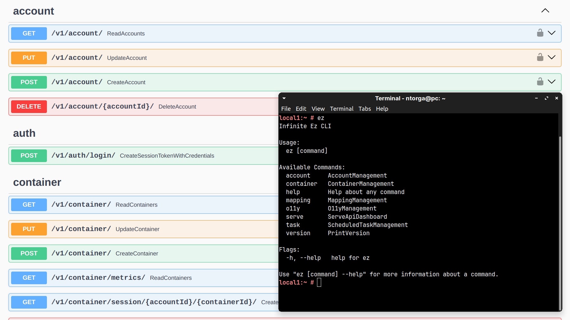Screen dimensions: 570x320
Task: Toggle the container section heading
Action: pos(37,182)
